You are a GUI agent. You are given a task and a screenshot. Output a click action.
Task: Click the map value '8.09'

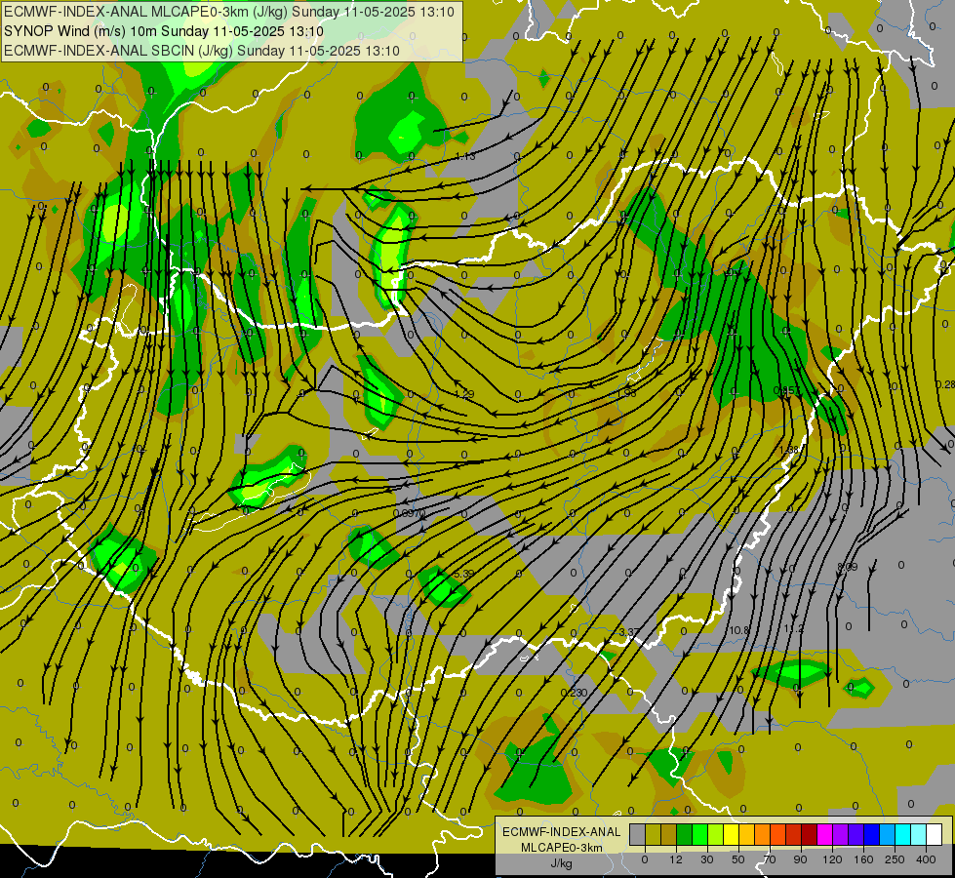click(x=847, y=567)
